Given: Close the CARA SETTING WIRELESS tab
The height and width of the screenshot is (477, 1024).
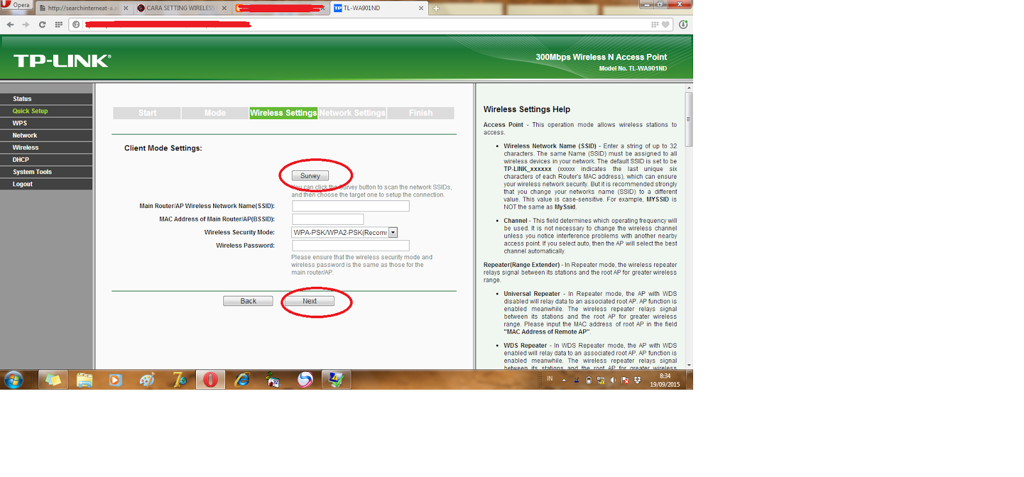Looking at the screenshot, I should pos(224,8).
